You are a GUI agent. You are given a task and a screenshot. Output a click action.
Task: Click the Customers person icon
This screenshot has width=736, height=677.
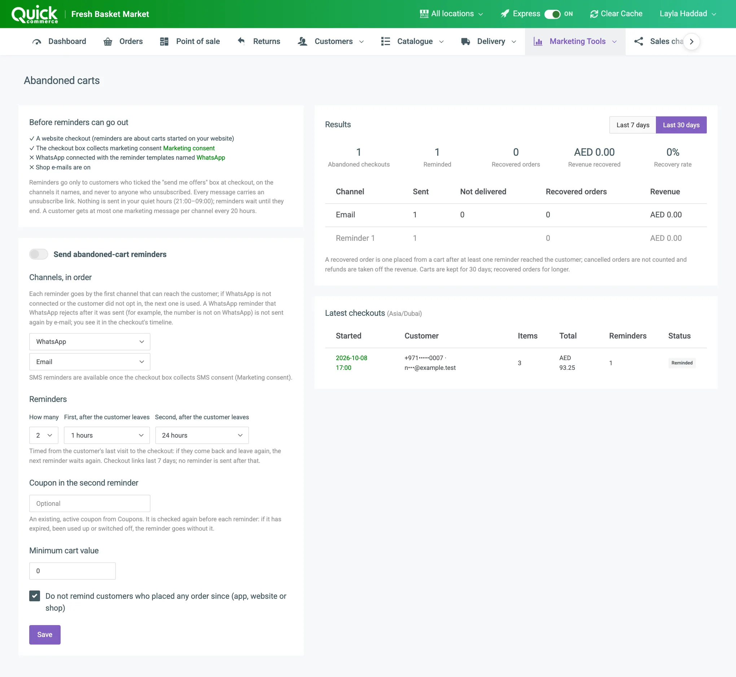click(x=302, y=41)
